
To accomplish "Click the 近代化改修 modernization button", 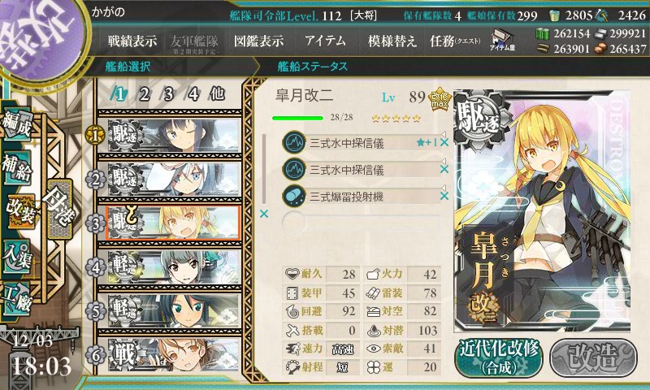I will tap(499, 357).
